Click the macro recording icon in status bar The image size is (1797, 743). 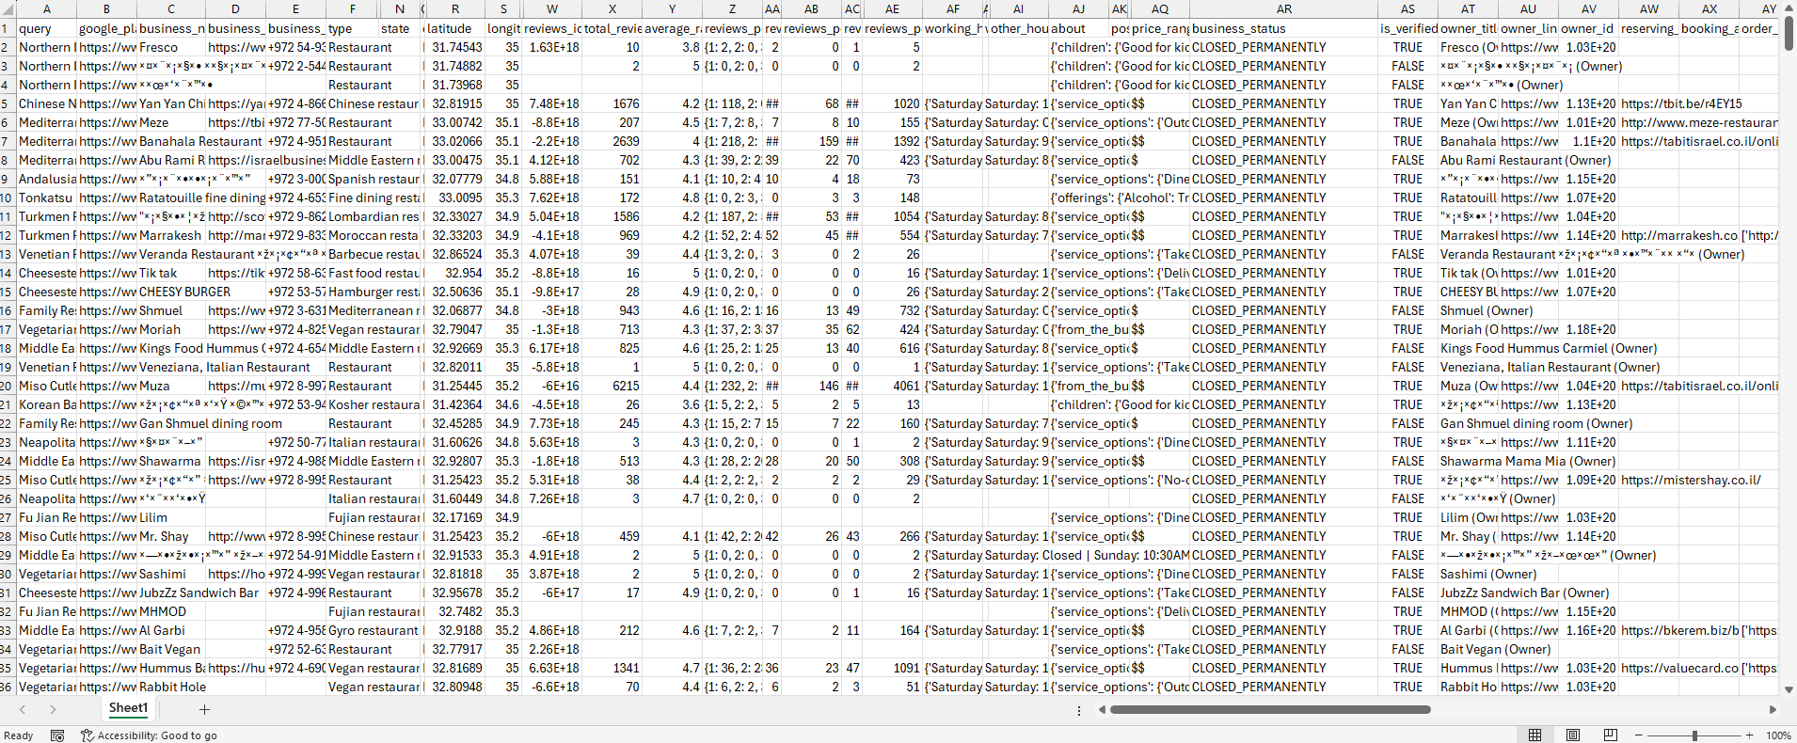pos(57,735)
